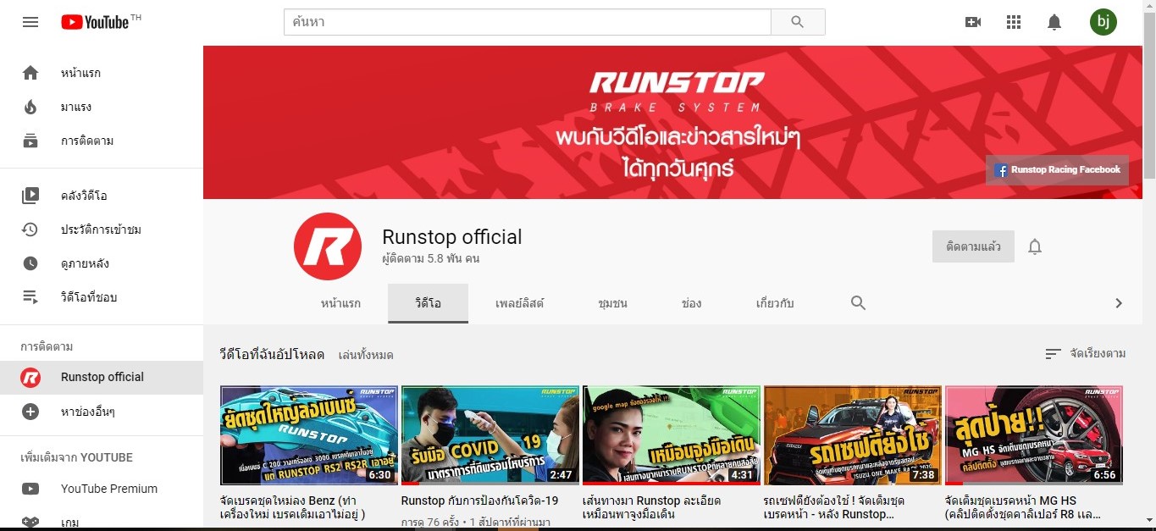Open the Benz brake video thumbnail 6:30
This screenshot has height=531, width=1156.
[309, 435]
